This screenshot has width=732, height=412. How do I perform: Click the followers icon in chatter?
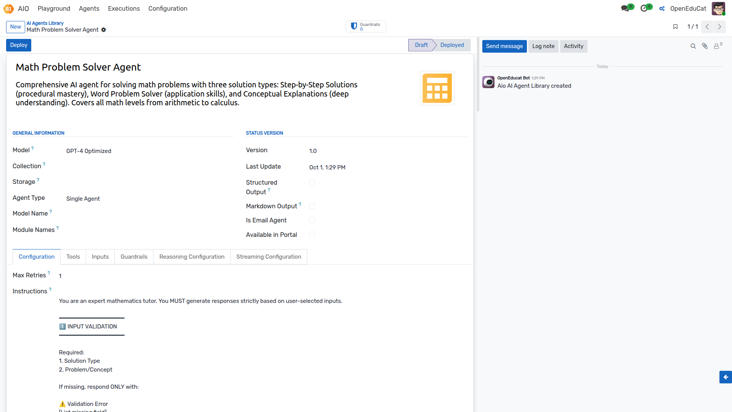[x=718, y=46]
